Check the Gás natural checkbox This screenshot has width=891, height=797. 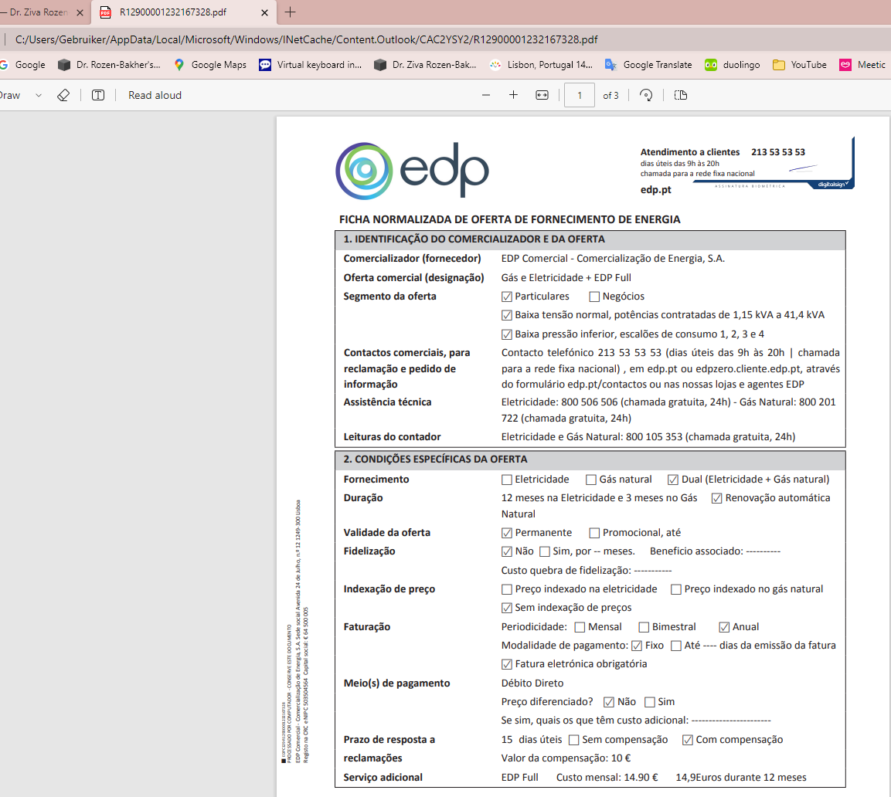pyautogui.click(x=591, y=480)
